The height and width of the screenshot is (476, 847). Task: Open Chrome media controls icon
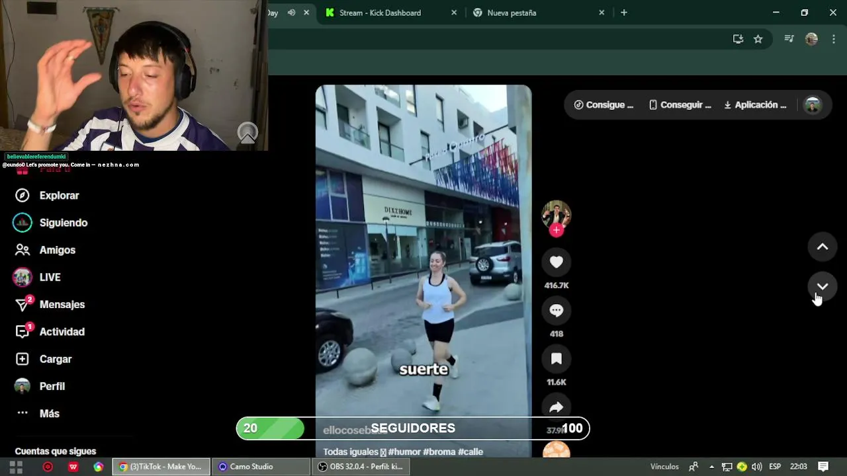pos(789,39)
